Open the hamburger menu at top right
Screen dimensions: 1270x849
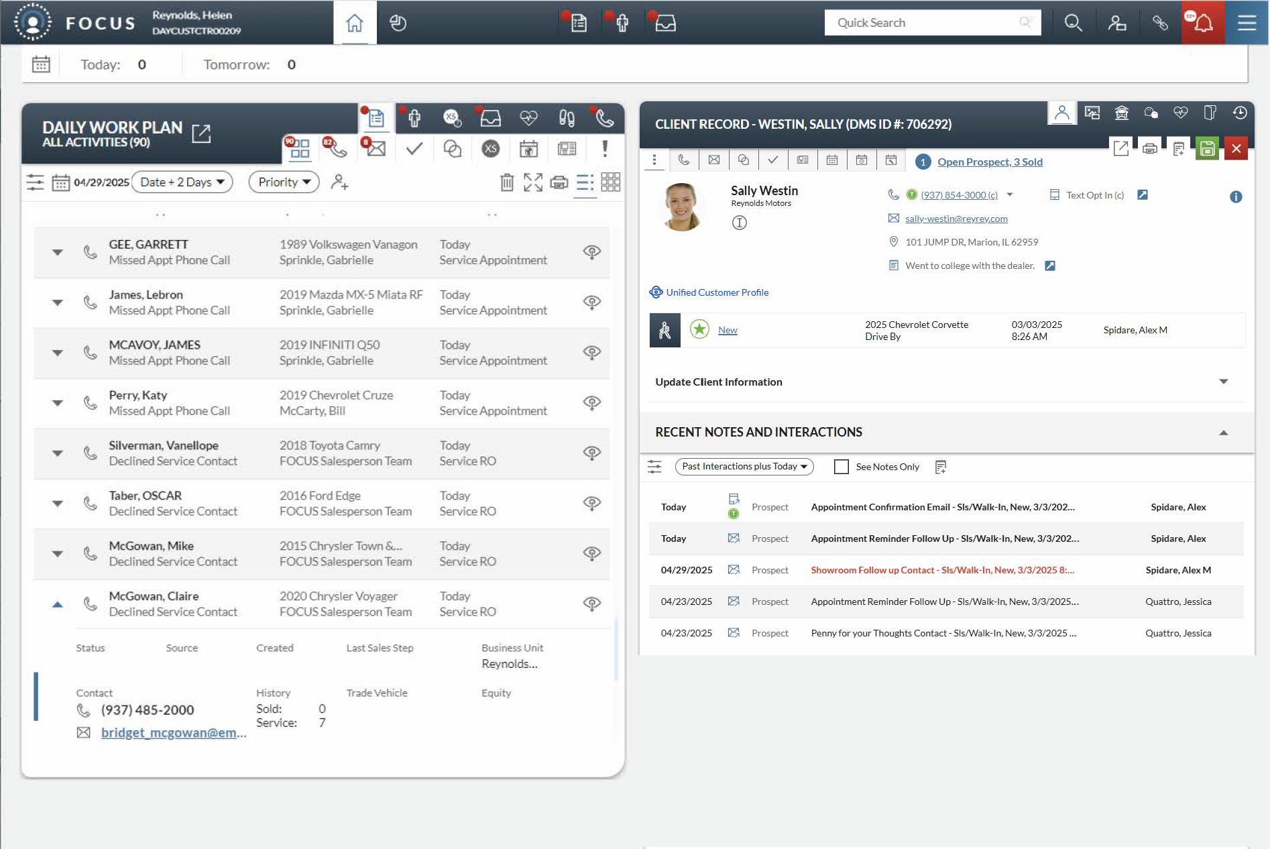click(x=1247, y=22)
